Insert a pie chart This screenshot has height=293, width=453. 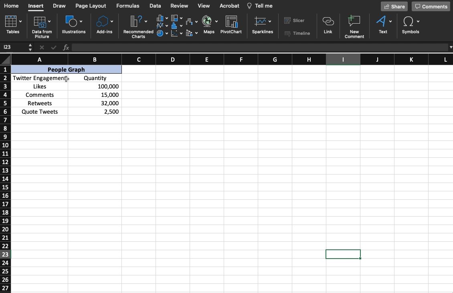click(160, 33)
